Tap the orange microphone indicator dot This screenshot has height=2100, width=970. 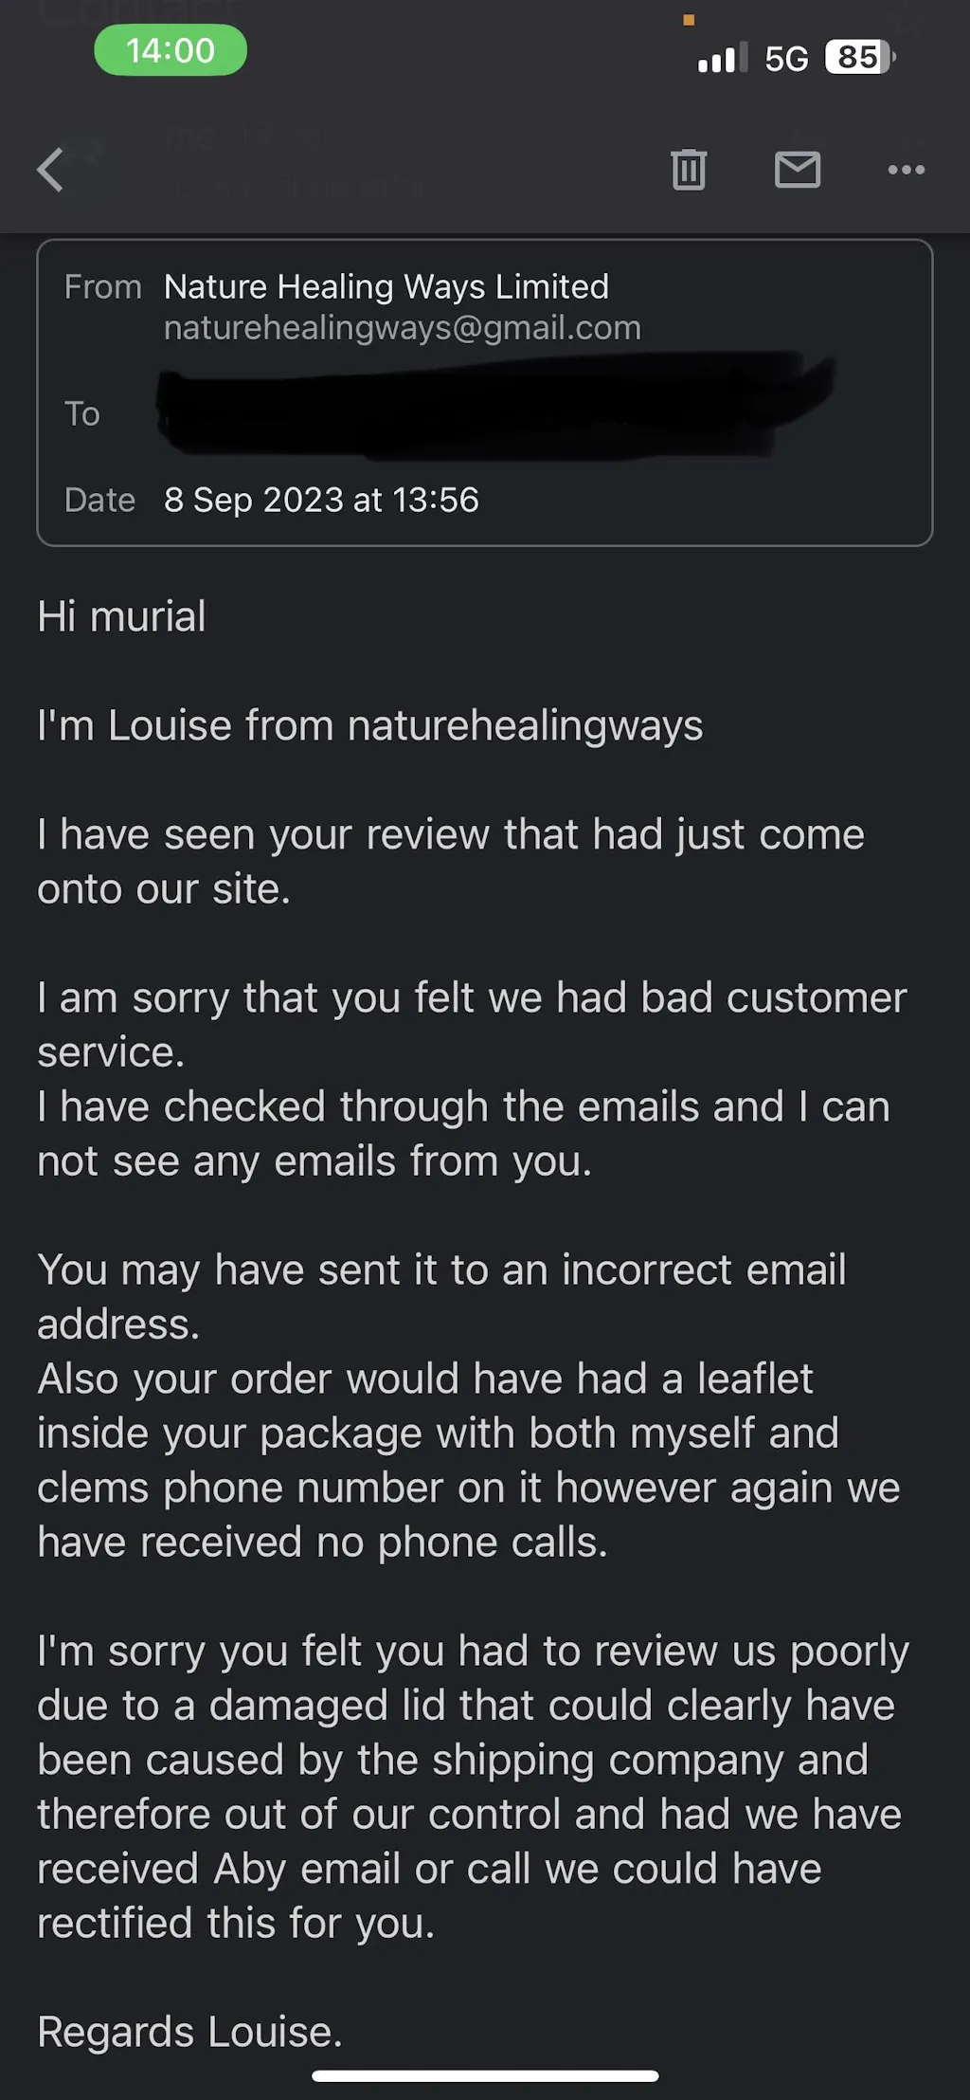[689, 20]
